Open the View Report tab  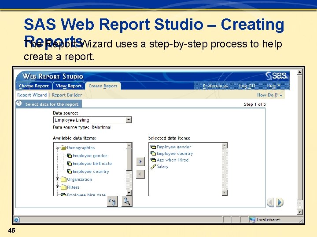point(69,86)
